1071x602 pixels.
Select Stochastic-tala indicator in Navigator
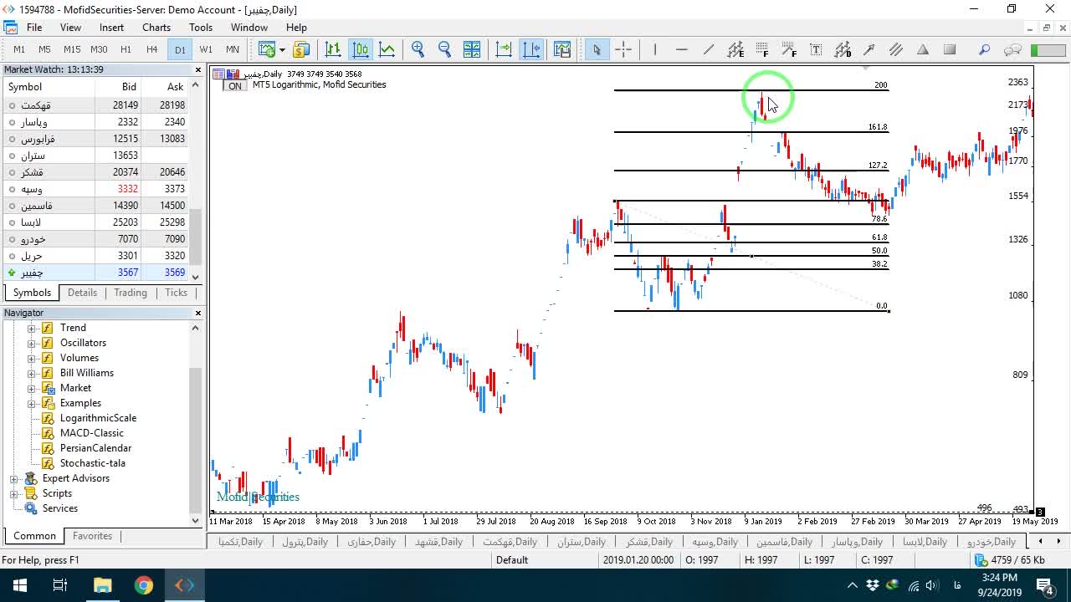[93, 463]
